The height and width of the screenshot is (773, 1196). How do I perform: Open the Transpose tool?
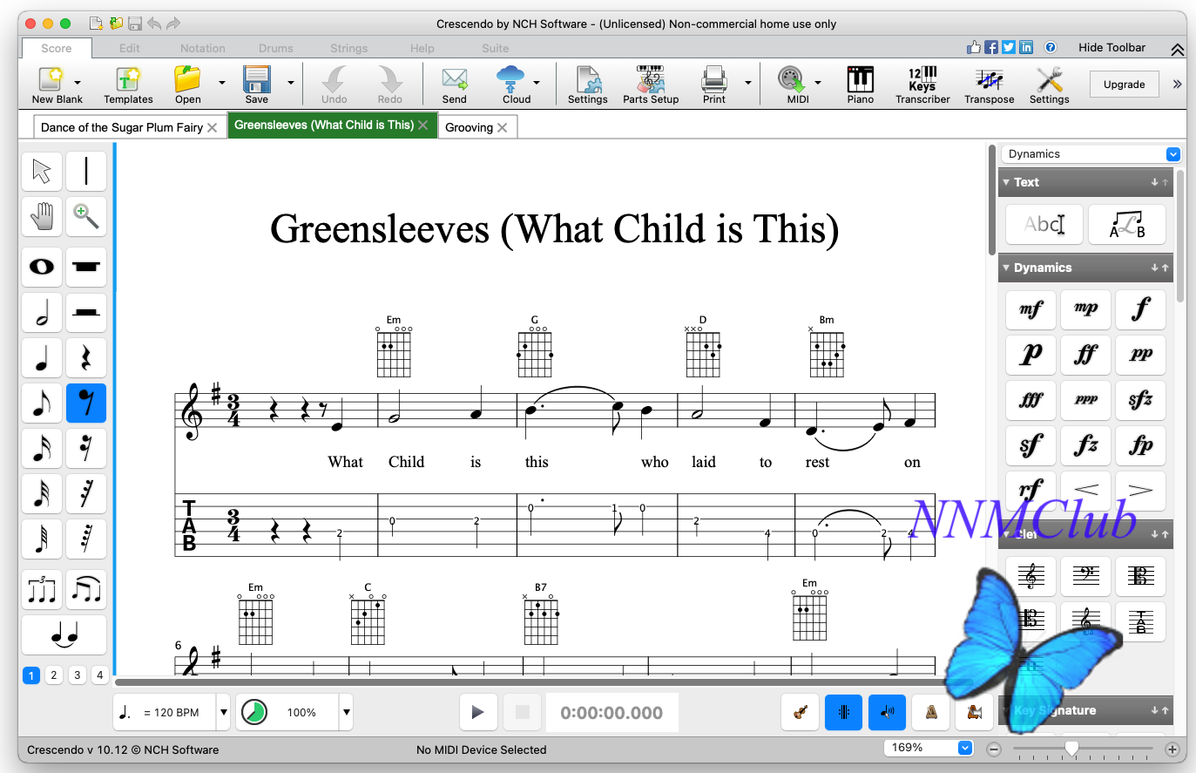pyautogui.click(x=990, y=85)
